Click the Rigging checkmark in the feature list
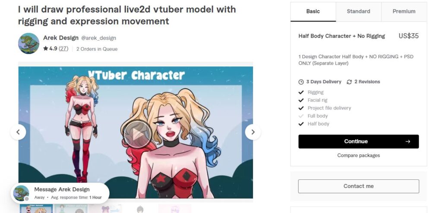Viewport: 442px width, 213px height. click(x=301, y=92)
